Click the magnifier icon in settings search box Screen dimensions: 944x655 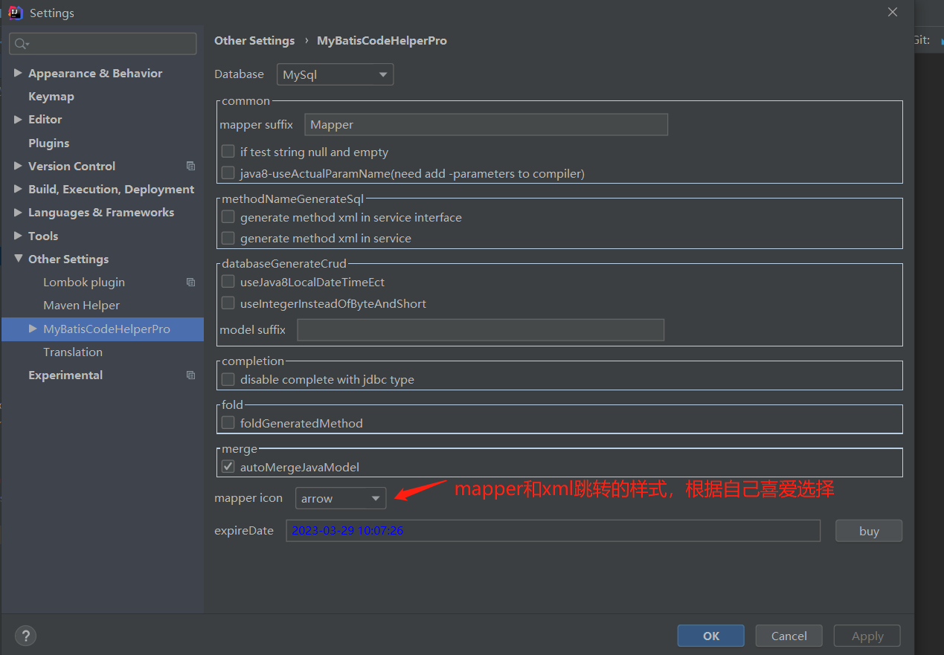point(20,43)
